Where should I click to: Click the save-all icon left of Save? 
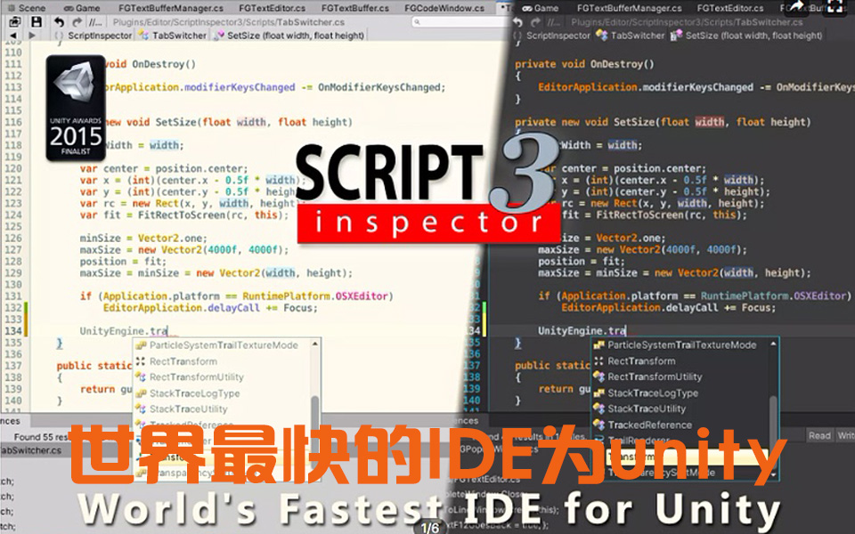click(15, 21)
